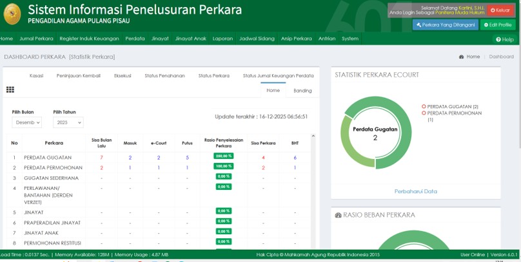Open Register Induk Keuangan menu

(89, 39)
